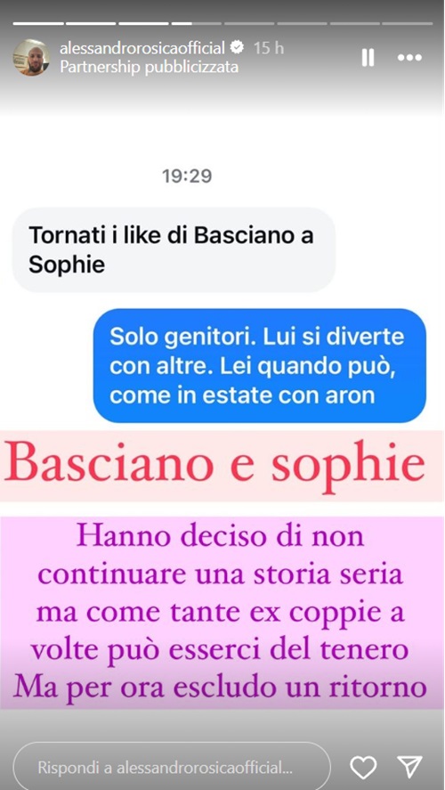
Task: Jump to the first story progress segment
Action: click(38, 23)
